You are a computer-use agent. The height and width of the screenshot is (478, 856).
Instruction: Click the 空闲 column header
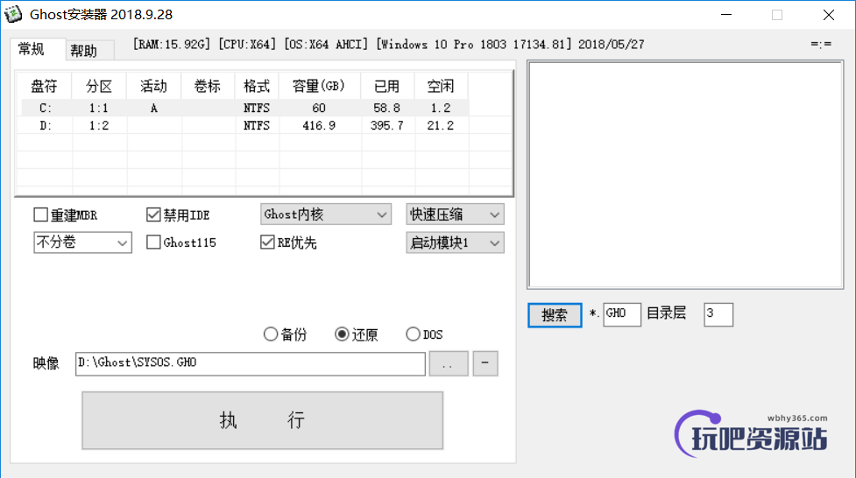tap(441, 86)
